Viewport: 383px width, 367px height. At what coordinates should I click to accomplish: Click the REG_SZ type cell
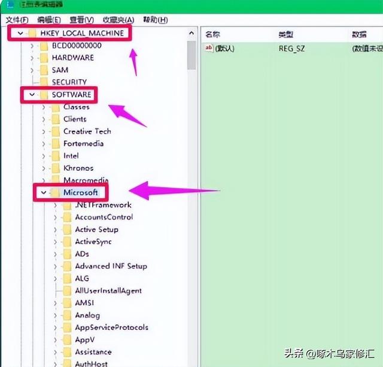[291, 49]
